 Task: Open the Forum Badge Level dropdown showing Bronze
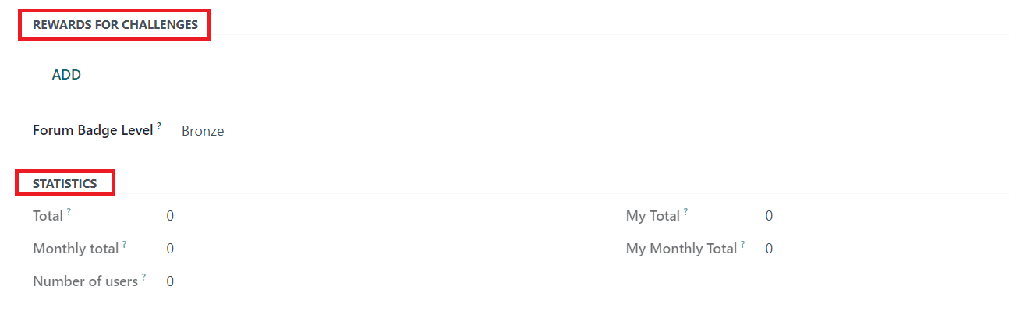point(203,131)
